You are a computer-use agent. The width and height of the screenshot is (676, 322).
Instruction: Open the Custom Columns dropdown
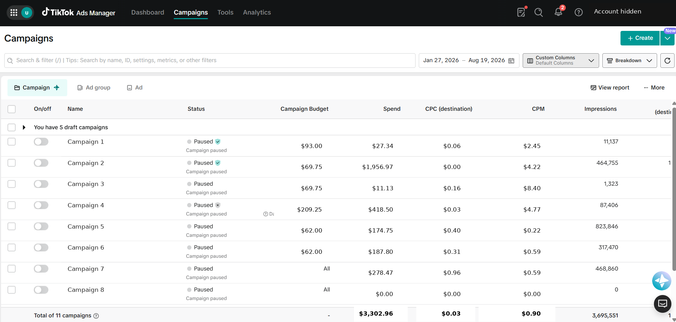[561, 61]
